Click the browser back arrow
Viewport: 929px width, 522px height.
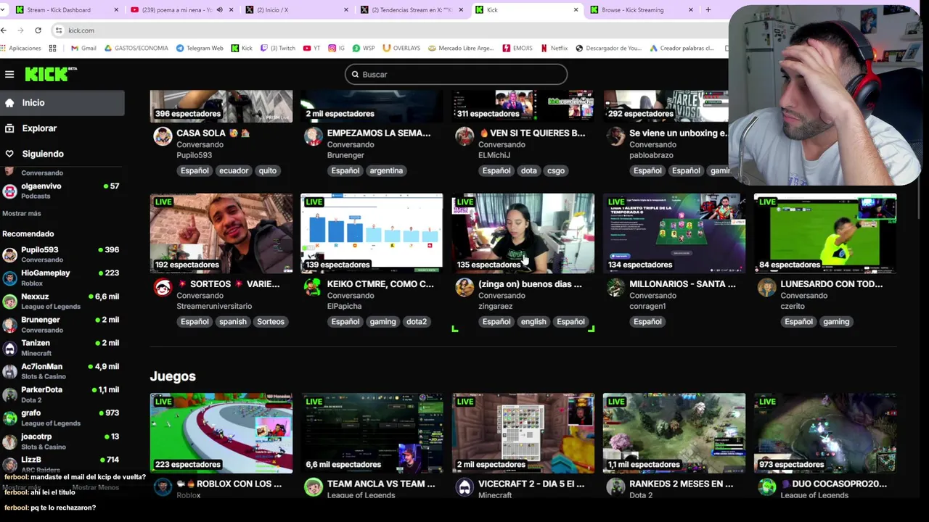[x=4, y=30]
